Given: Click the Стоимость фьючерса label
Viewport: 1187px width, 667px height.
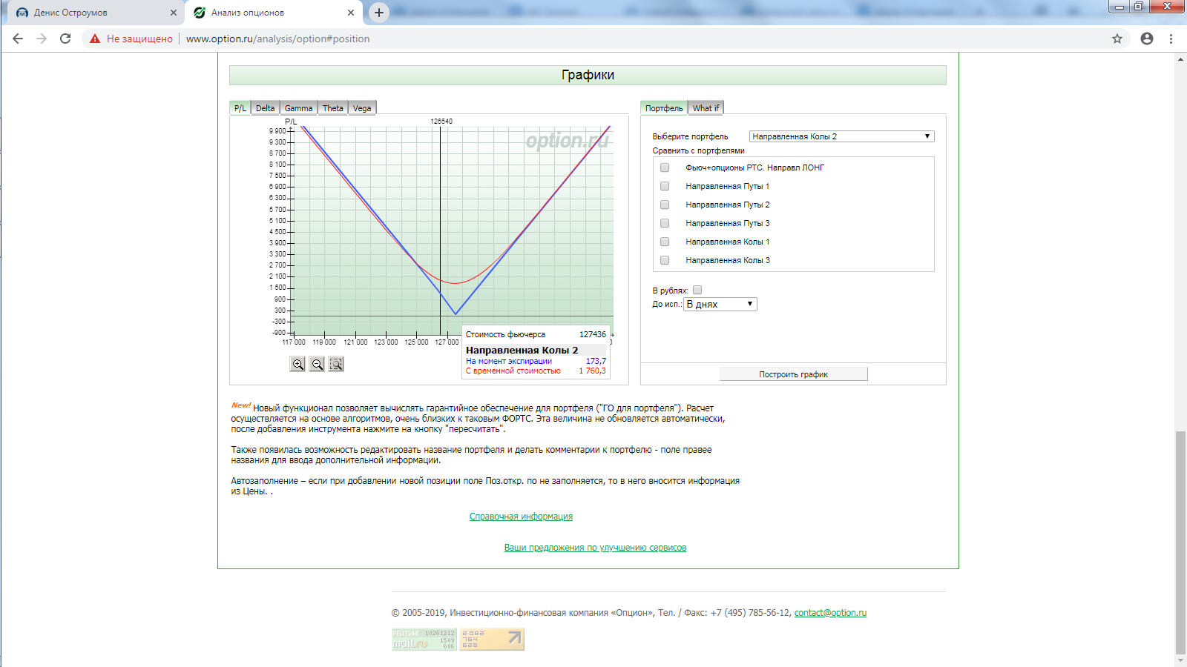Looking at the screenshot, I should [505, 334].
